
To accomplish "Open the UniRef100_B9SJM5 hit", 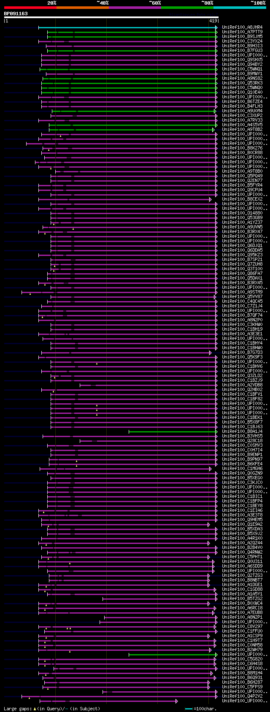I will pyautogui.click(x=242, y=37).
